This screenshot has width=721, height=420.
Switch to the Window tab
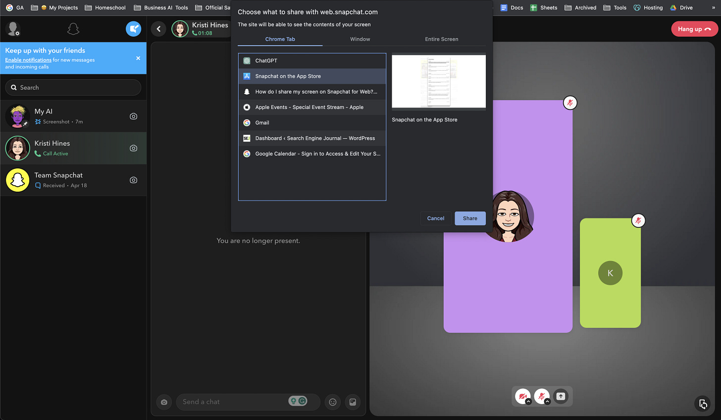(360, 39)
